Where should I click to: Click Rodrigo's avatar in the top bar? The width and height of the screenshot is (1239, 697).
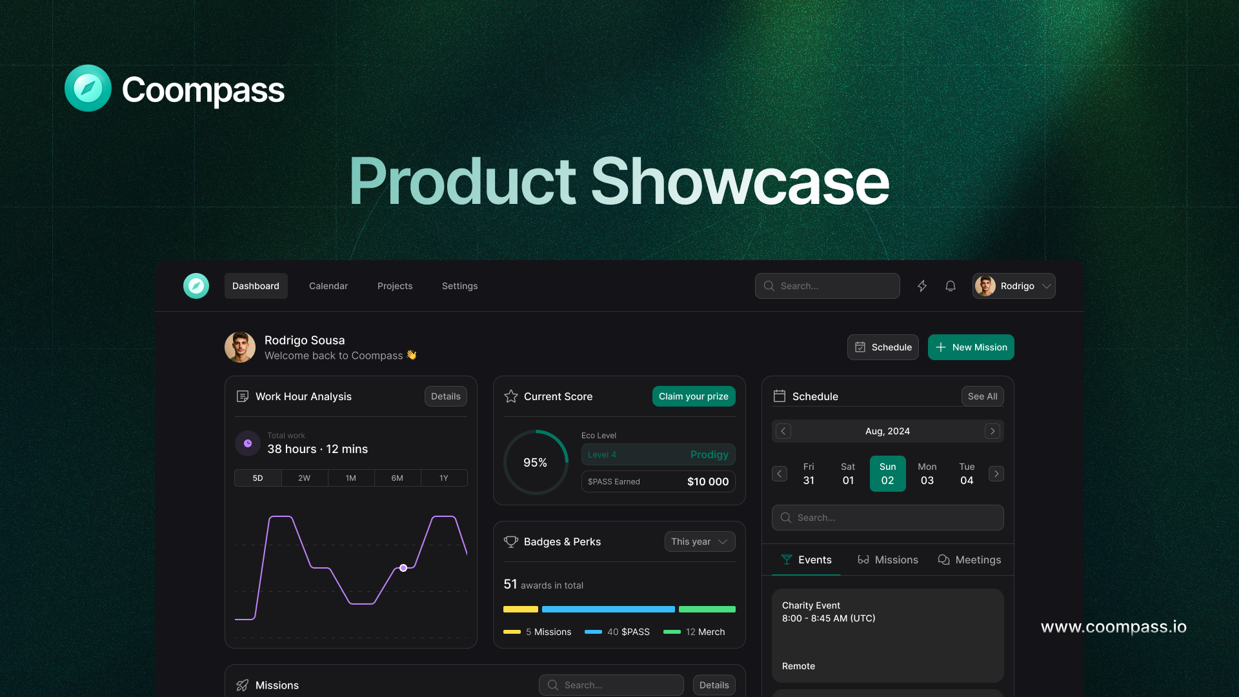point(985,286)
